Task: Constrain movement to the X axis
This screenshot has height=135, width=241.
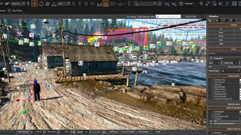Action: tap(73, 4)
